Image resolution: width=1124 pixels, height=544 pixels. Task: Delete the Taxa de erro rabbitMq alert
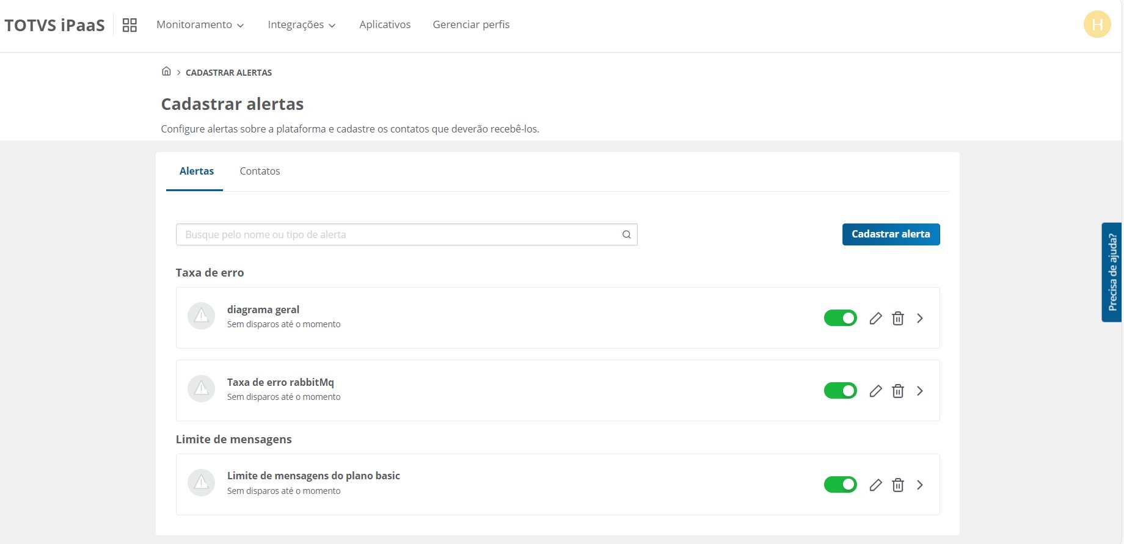click(x=897, y=391)
